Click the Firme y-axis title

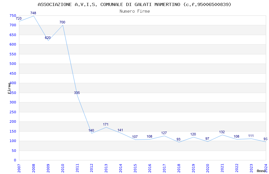9,88
